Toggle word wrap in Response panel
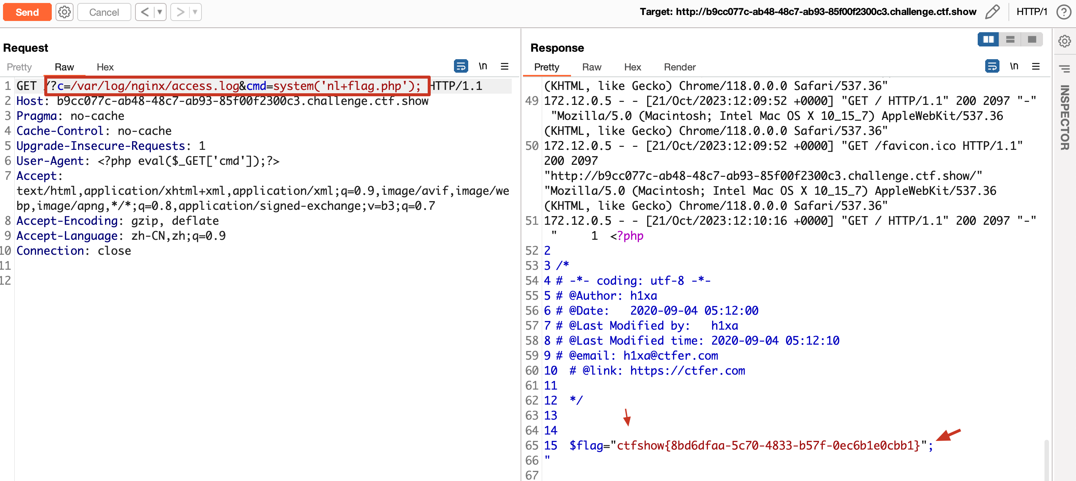 coord(992,66)
